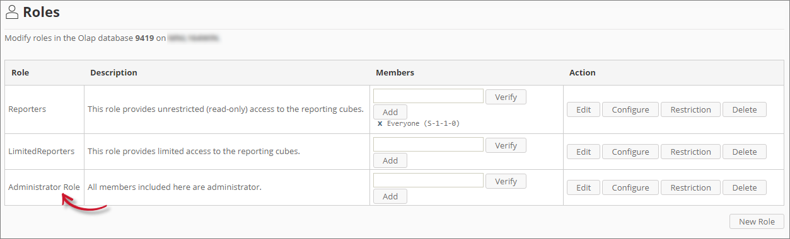Click the Role column header
Image resolution: width=790 pixels, height=239 pixels.
44,73
